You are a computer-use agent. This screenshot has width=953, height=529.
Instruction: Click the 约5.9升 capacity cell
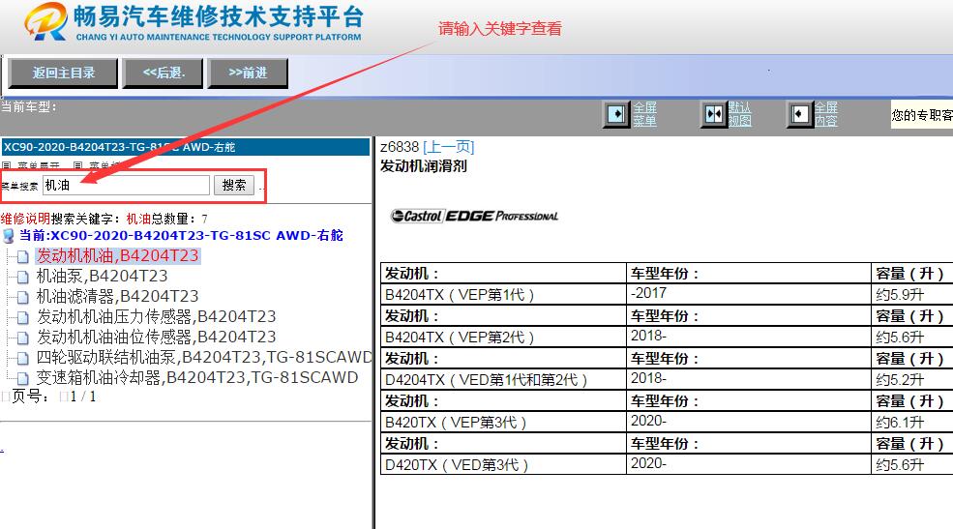(912, 295)
